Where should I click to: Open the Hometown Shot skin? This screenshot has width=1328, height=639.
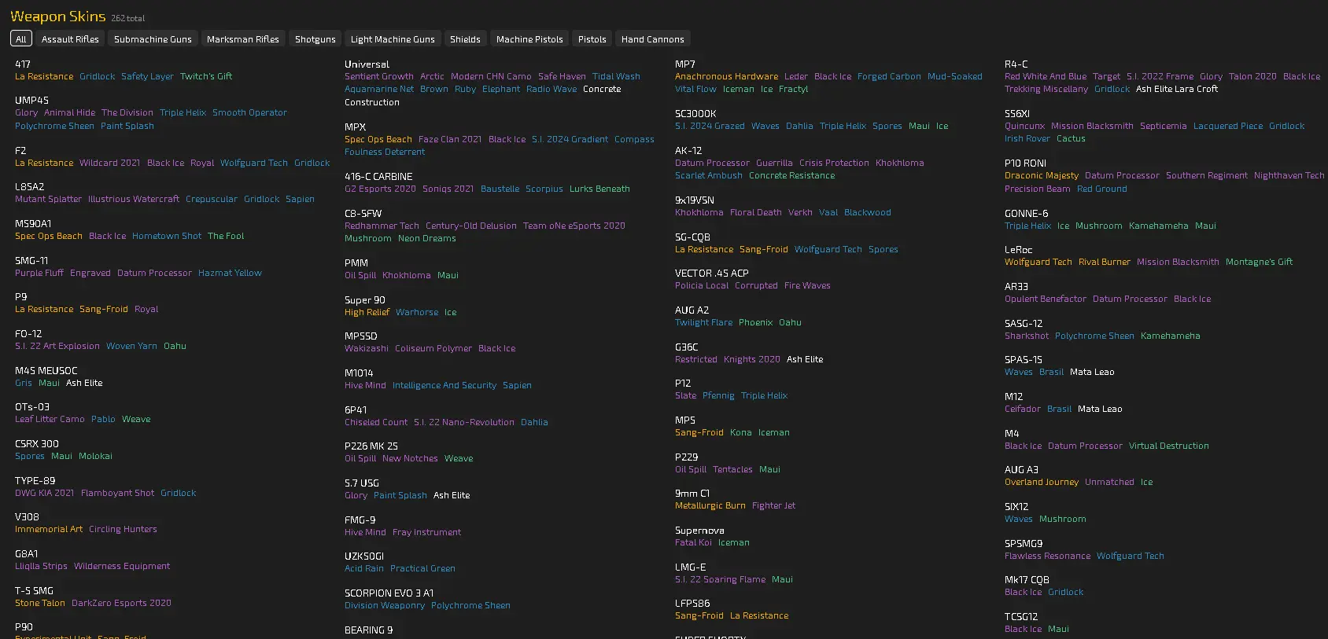[x=167, y=236]
